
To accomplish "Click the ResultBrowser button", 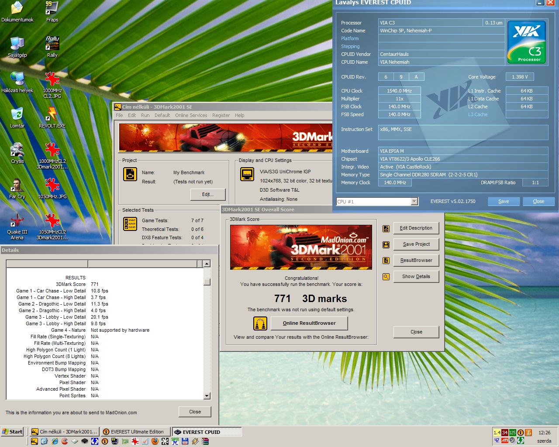I will (416, 261).
